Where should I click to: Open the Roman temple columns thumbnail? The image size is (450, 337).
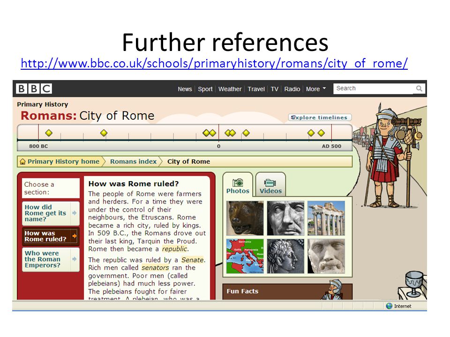(x=326, y=218)
